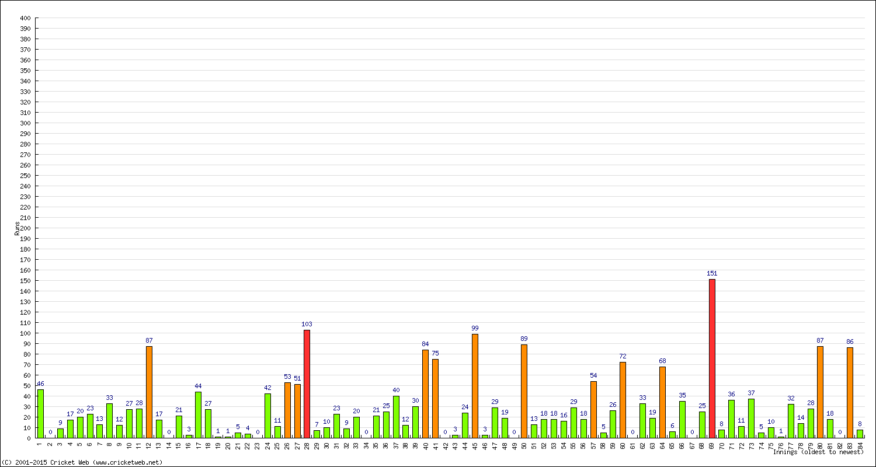Click the green 33-run bar for innings 8
This screenshot has height=467, width=876.
click(109, 420)
